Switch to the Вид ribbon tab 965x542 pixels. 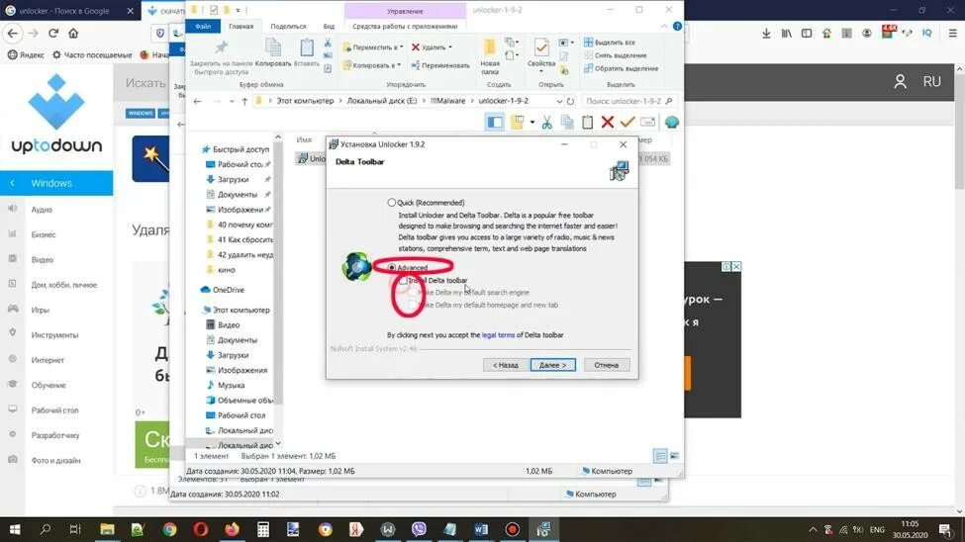tap(329, 27)
